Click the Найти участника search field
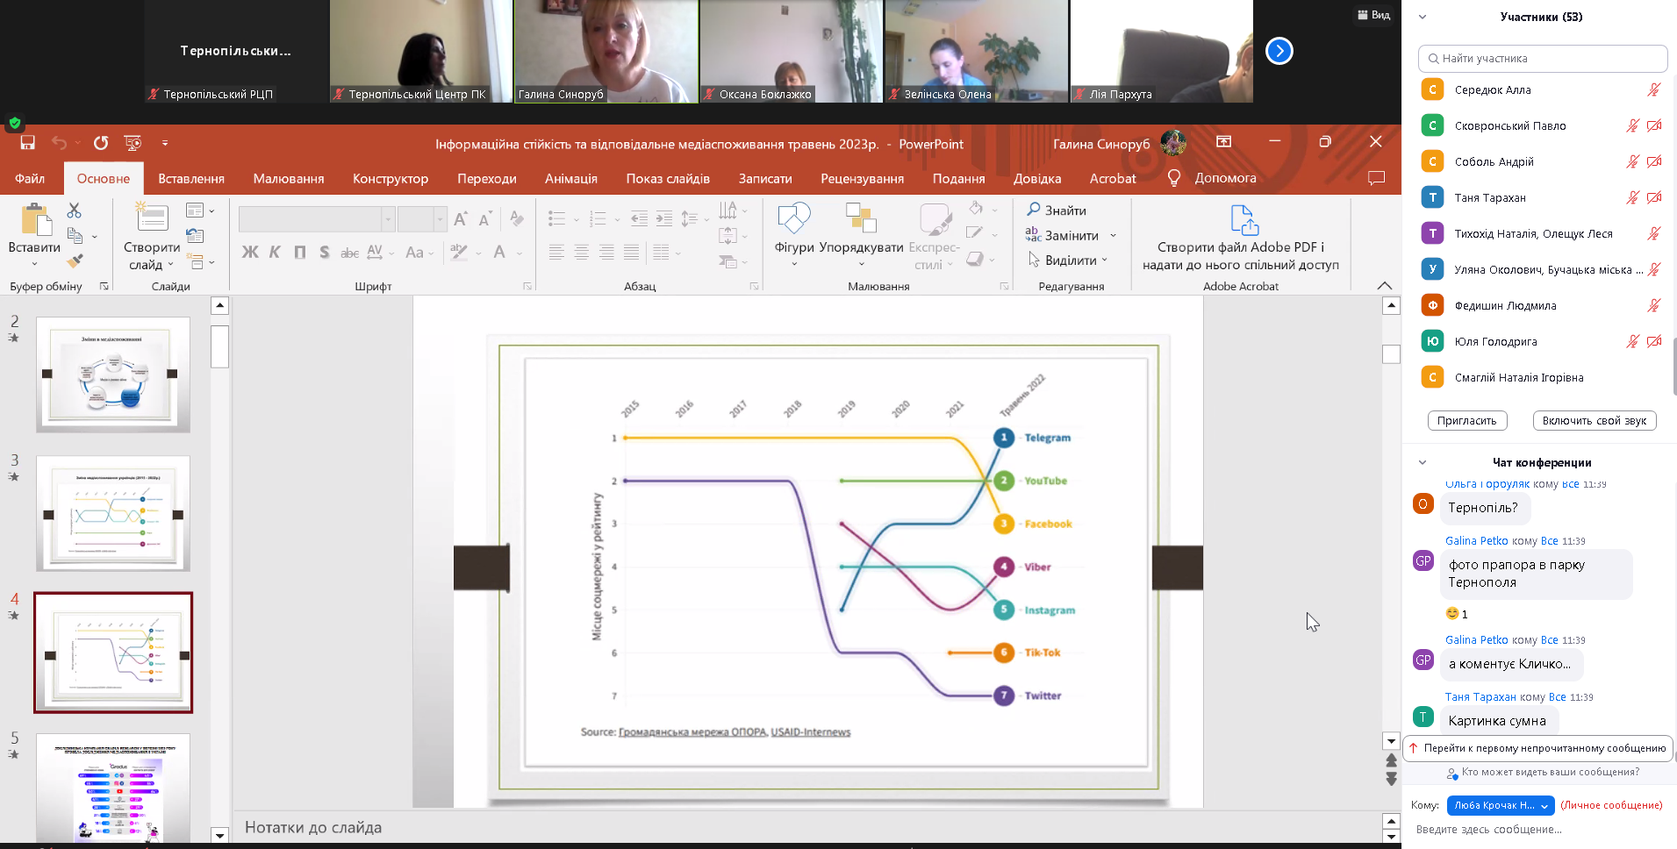The width and height of the screenshot is (1677, 849). tap(1543, 58)
